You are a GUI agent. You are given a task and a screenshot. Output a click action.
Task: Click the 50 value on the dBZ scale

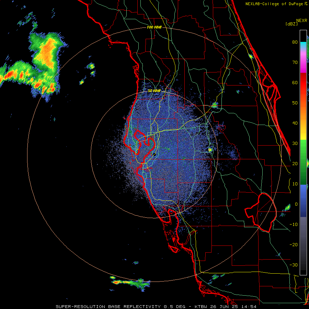295,103
